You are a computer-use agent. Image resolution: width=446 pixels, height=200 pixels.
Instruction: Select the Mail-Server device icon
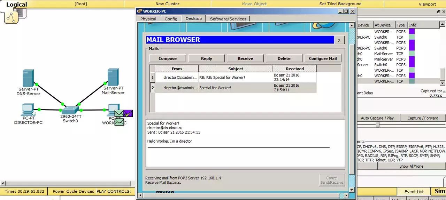pyautogui.click(x=113, y=77)
